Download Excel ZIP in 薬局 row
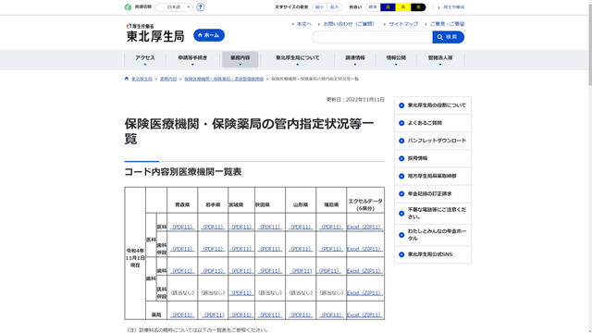The image size is (592, 333). 364,314
